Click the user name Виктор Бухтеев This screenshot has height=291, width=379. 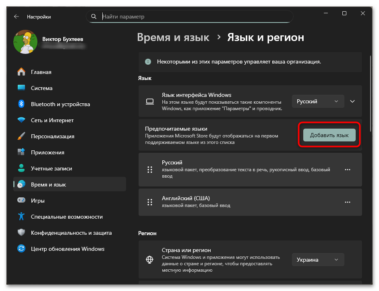(62, 39)
